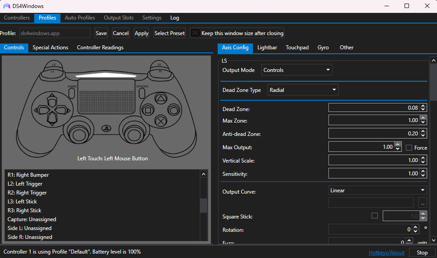Apply the profile changes
437x258 pixels.
pyautogui.click(x=141, y=33)
